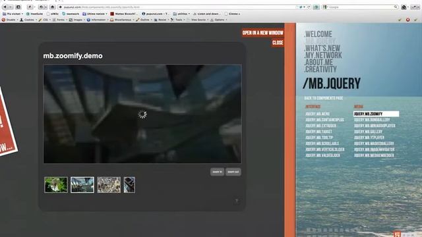Go back with the browser back arrow

point(5,7)
